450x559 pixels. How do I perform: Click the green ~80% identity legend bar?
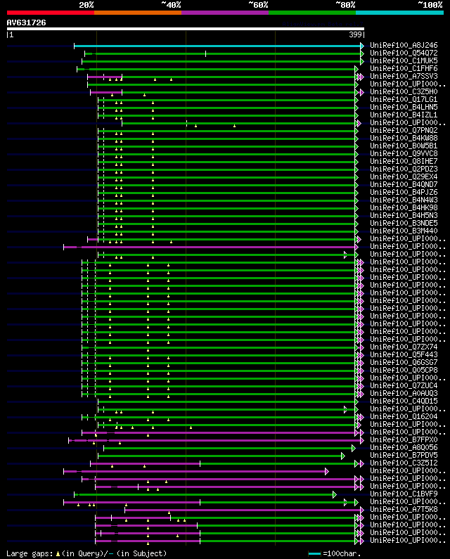(x=312, y=13)
